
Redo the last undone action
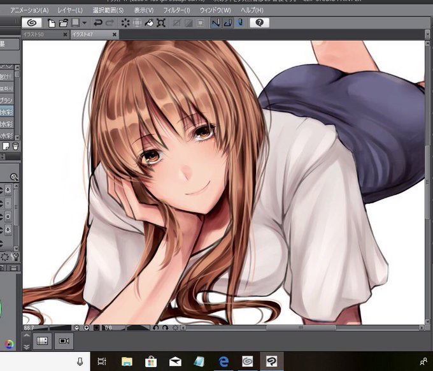click(110, 23)
